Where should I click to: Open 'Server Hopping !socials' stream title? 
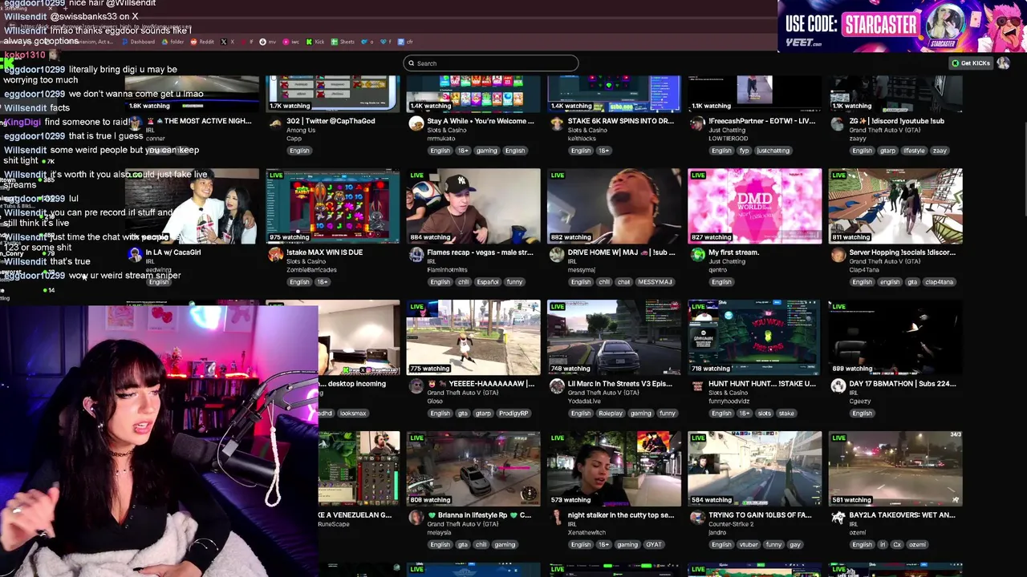902,252
